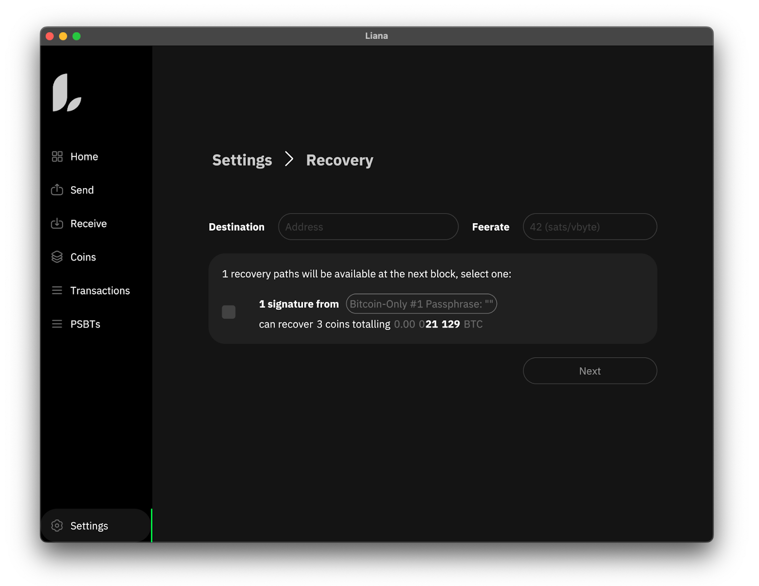Click the Coins stacked-layers icon

(57, 257)
